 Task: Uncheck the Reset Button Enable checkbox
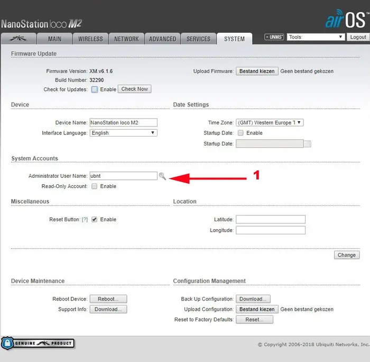(95, 220)
